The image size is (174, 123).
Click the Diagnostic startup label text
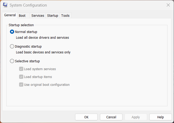28,47
